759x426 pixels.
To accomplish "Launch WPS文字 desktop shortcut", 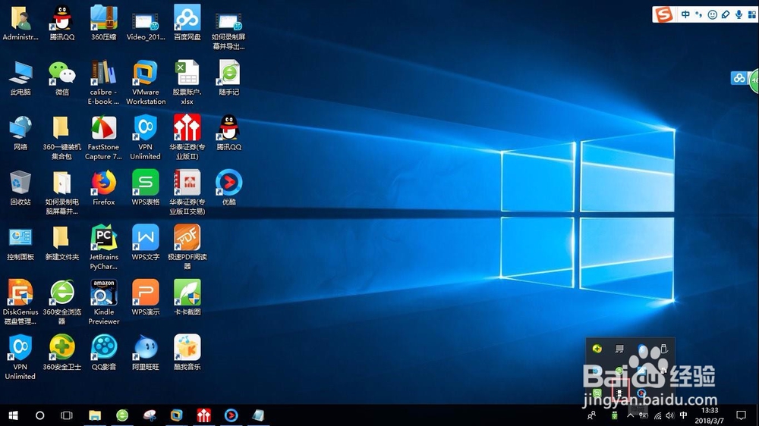I will (145, 243).
